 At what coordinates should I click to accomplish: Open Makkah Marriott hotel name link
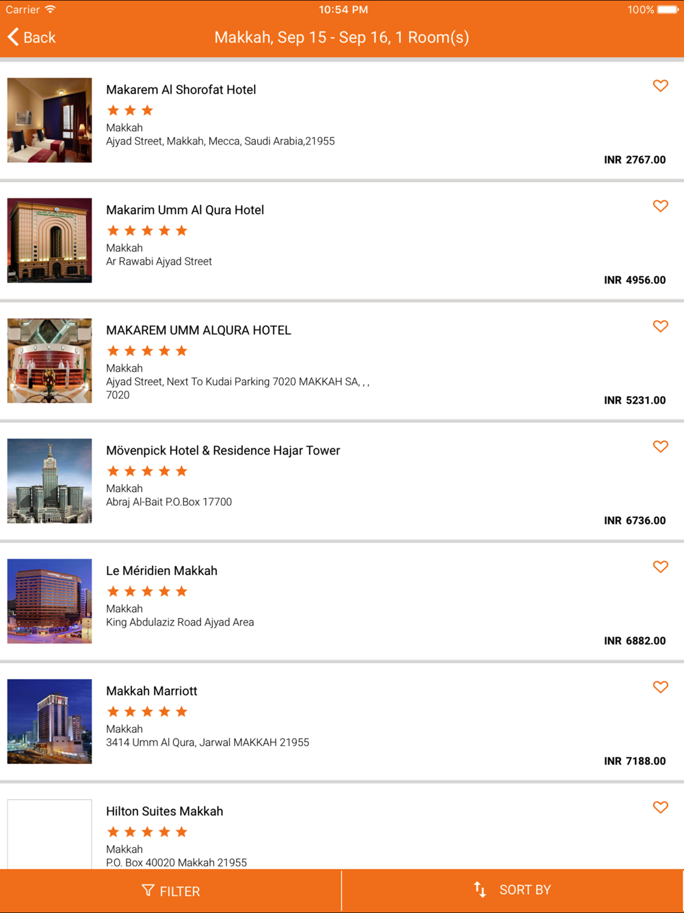pos(151,691)
